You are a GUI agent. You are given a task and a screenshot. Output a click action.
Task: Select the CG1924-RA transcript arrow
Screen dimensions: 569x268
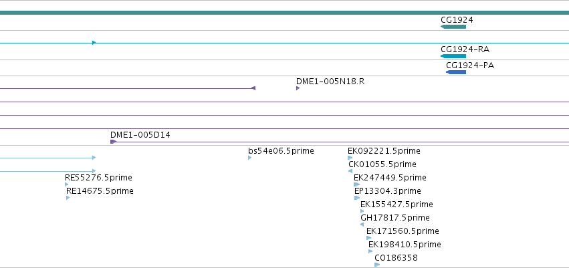[x=453, y=56]
